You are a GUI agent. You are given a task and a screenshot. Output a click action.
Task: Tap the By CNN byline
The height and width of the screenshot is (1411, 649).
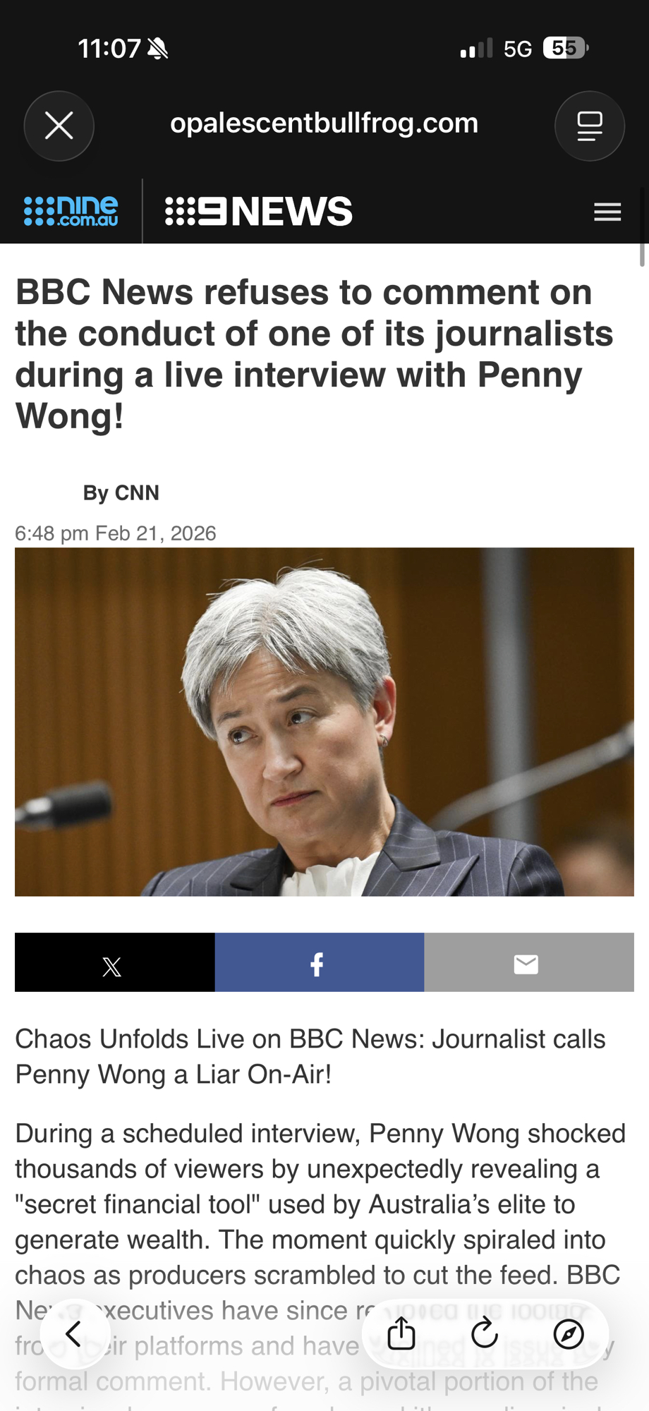pos(121,492)
